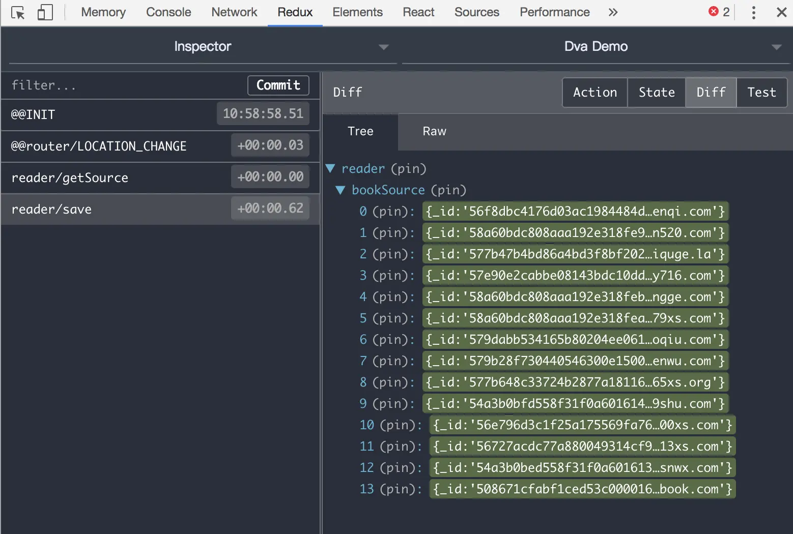Open DevTools customize menu (three dots)

point(754,12)
